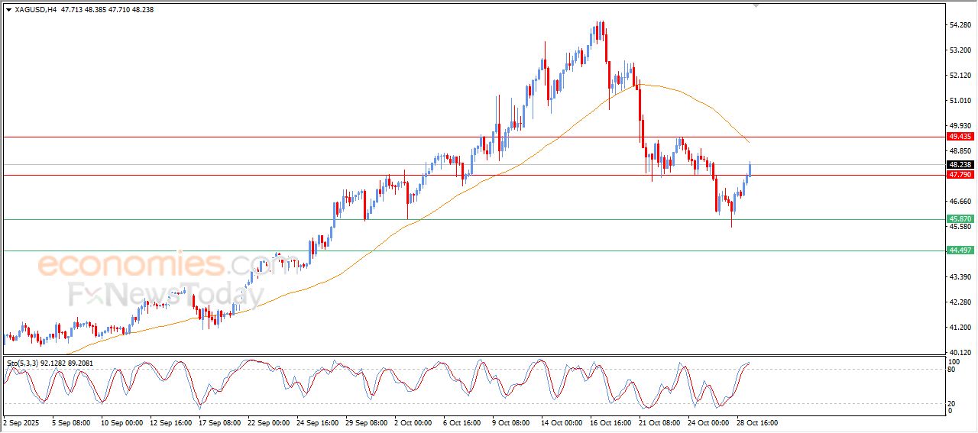The height and width of the screenshot is (433, 978).
Task: Select the XAGUSD,H4 symbol title text
Action: pyautogui.click(x=35, y=10)
